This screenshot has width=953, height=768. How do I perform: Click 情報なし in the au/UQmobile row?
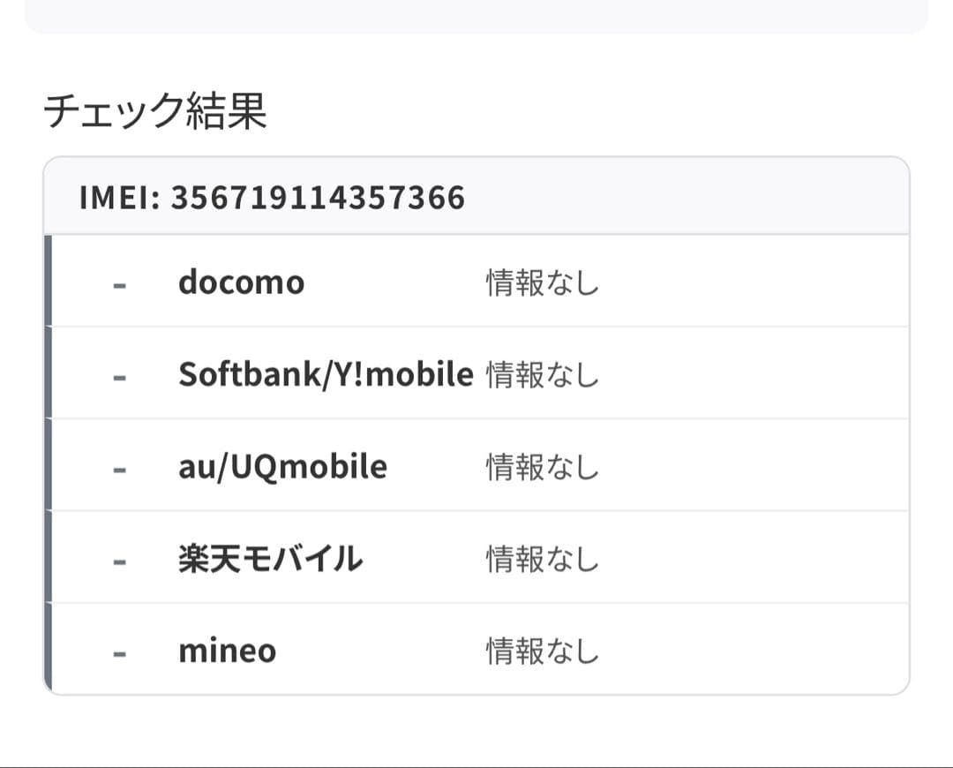click(x=542, y=468)
